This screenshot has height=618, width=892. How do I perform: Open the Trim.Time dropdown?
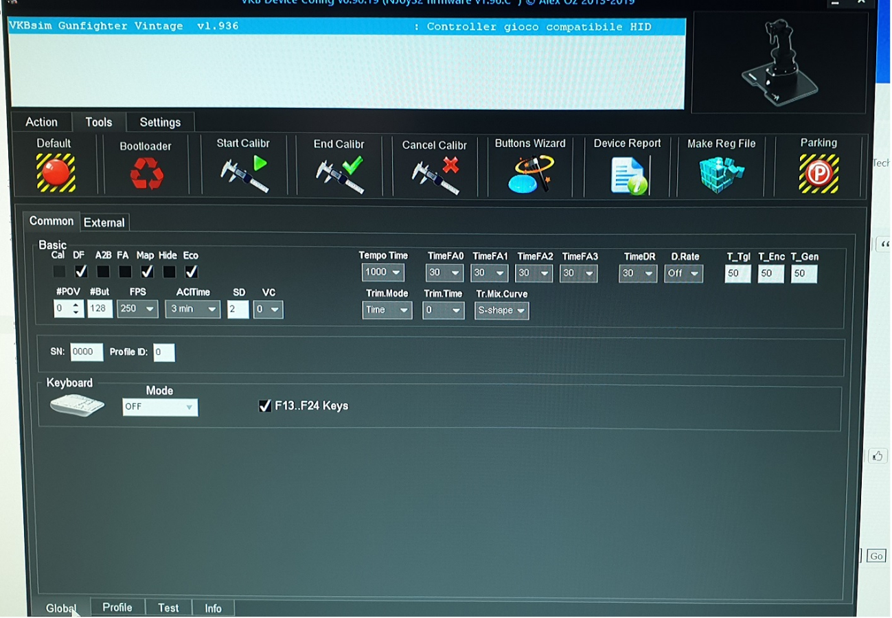click(x=443, y=310)
